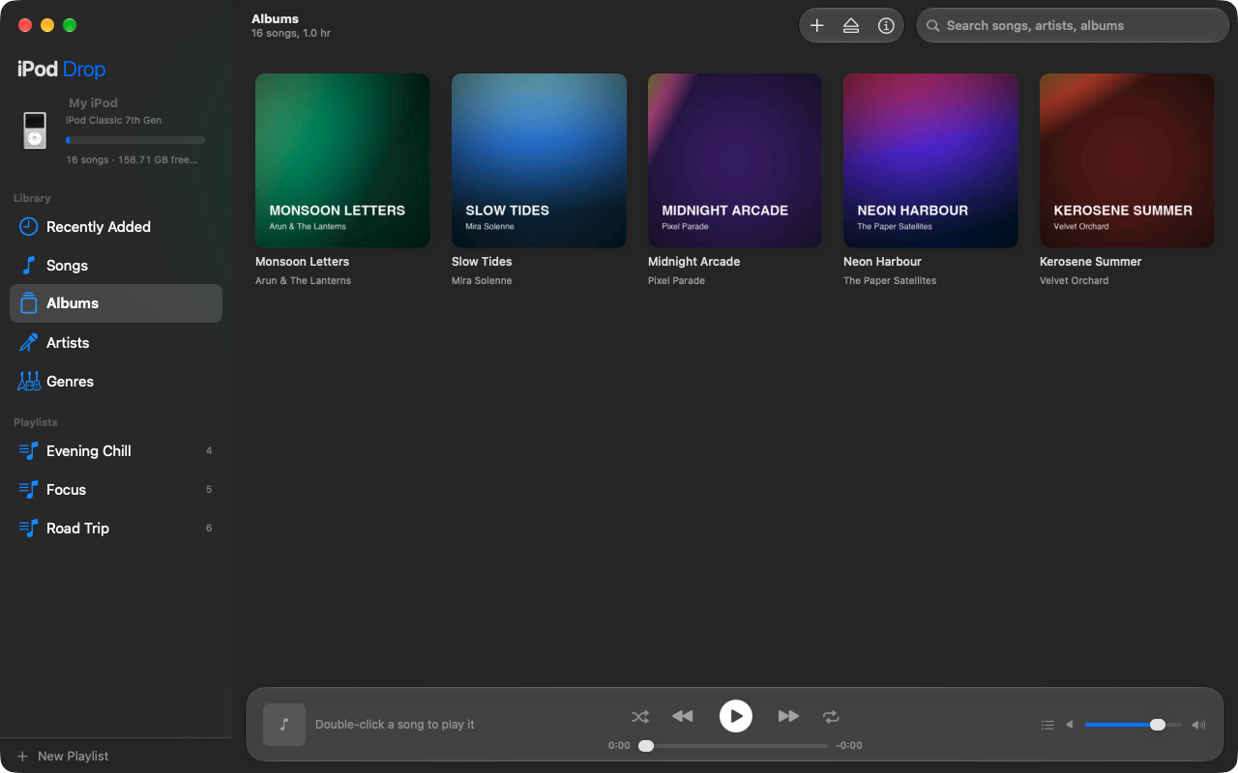Click artist name Arun & The Lanterns below cover
Viewport: 1238px width, 773px height.
click(x=303, y=281)
